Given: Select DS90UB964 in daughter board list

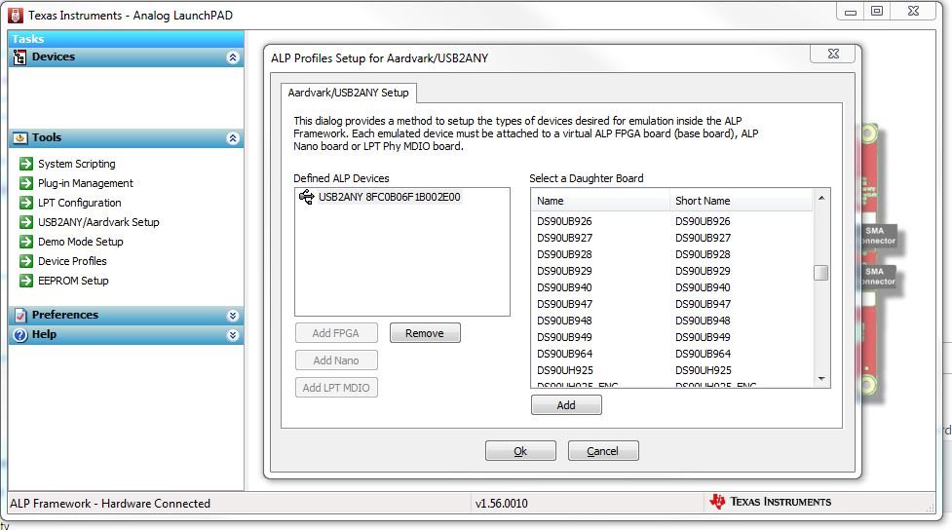Looking at the screenshot, I should click(671, 354).
